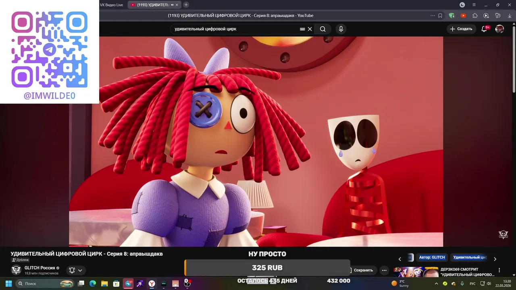Open the browser profile avatar at top
Image resolution: width=516 pixels, height=290 pixels.
[x=462, y=5]
